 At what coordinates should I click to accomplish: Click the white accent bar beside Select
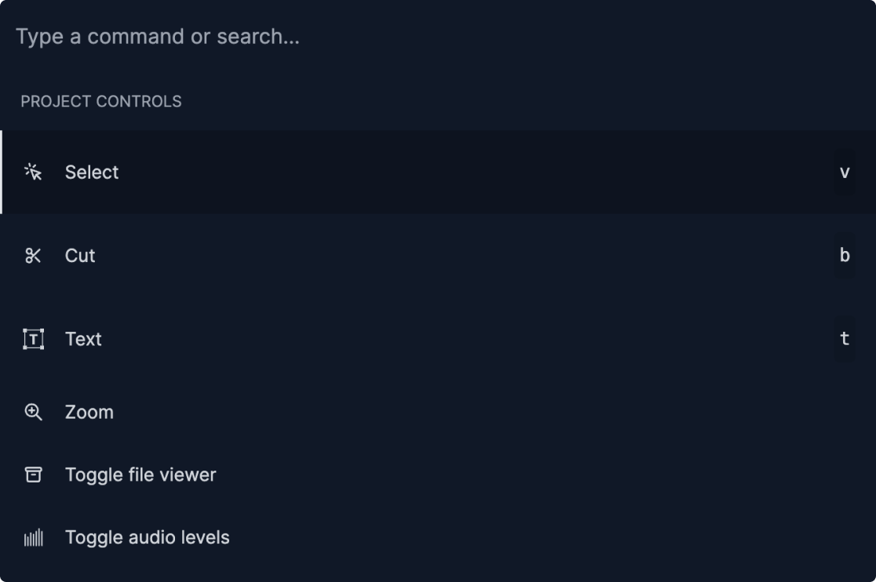coord(2,173)
